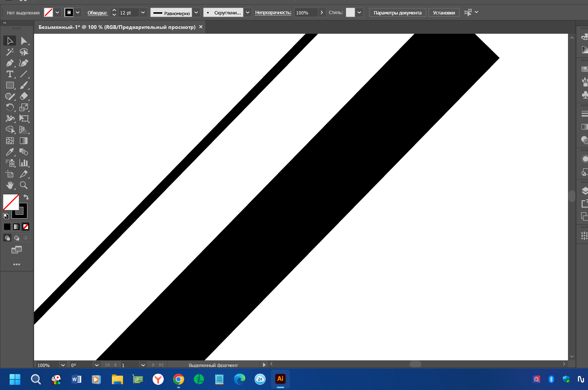The width and height of the screenshot is (588, 390).
Task: Click the stroke weight stepper arrows
Action: point(114,13)
